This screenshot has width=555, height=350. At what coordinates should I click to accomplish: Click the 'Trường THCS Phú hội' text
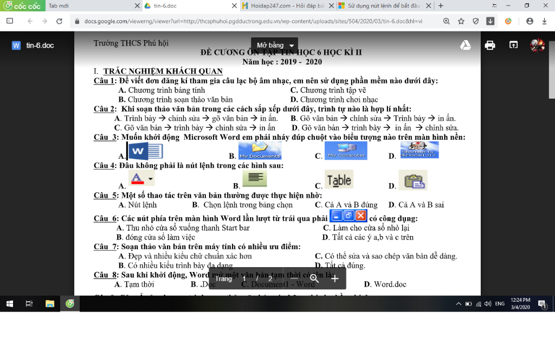131,43
